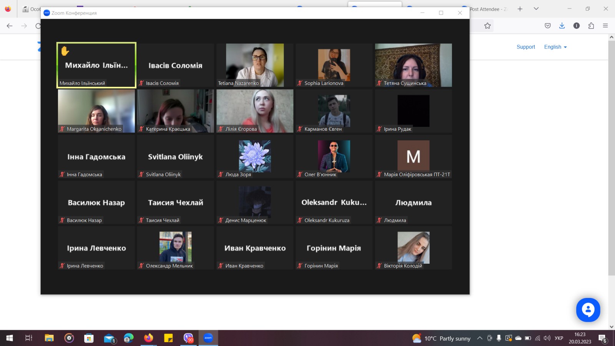Show hidden system tray icons
This screenshot has height=346, width=615.
point(480,338)
